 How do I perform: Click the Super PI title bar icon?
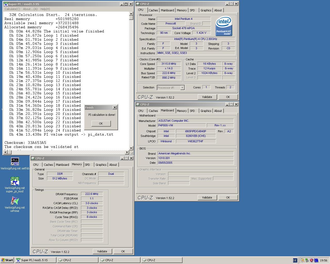click(6, 4)
